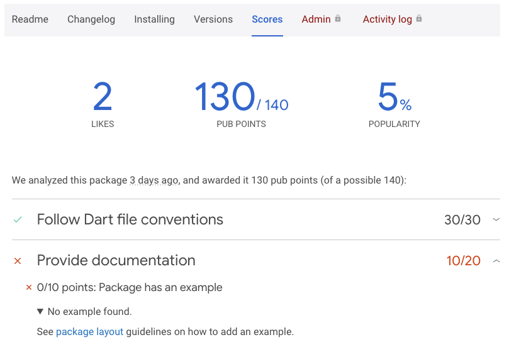Image resolution: width=531 pixels, height=347 pixels.
Task: Switch to the Changelog tab
Action: point(91,19)
